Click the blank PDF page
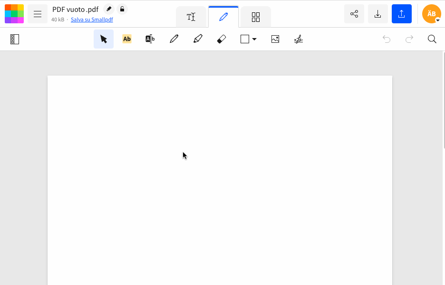This screenshot has height=285, width=445. pyautogui.click(x=220, y=180)
